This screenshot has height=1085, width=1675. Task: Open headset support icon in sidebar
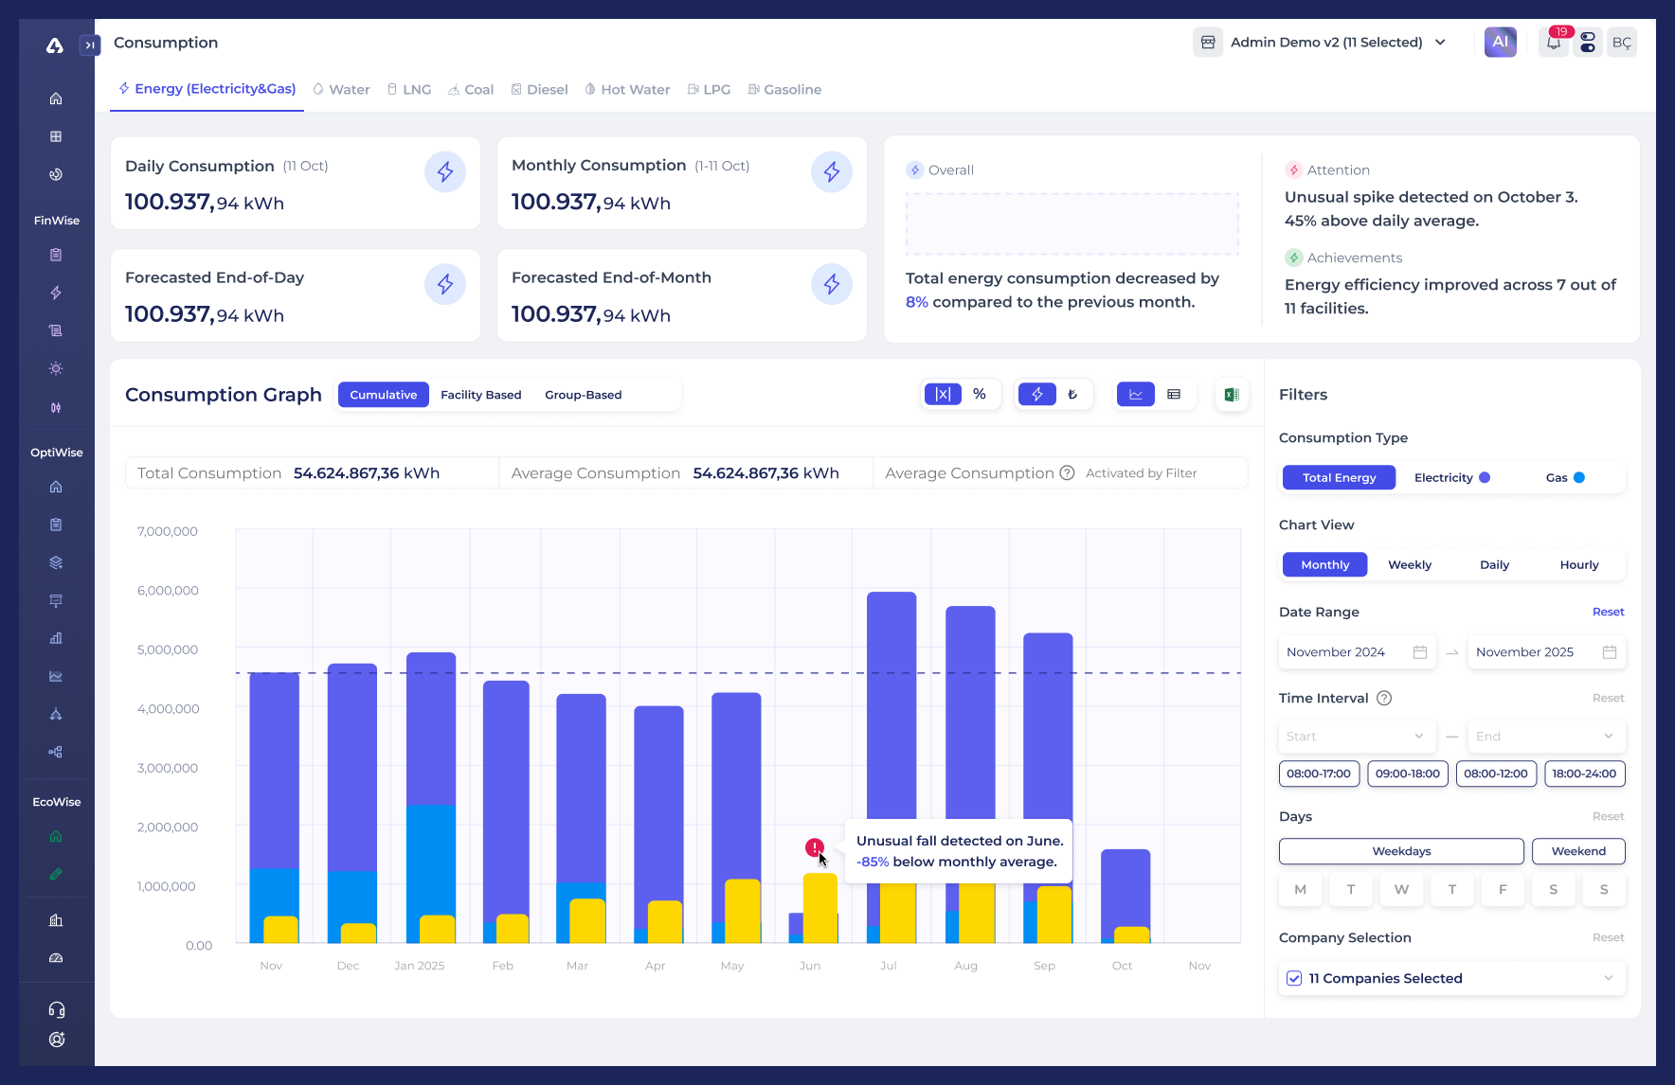(57, 1009)
